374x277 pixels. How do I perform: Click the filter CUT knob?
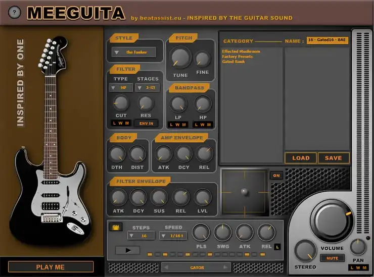121,103
